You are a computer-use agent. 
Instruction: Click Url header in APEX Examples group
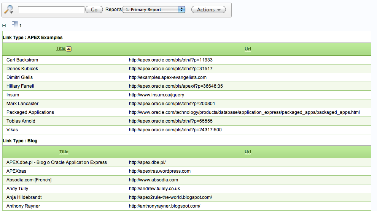(x=248, y=49)
